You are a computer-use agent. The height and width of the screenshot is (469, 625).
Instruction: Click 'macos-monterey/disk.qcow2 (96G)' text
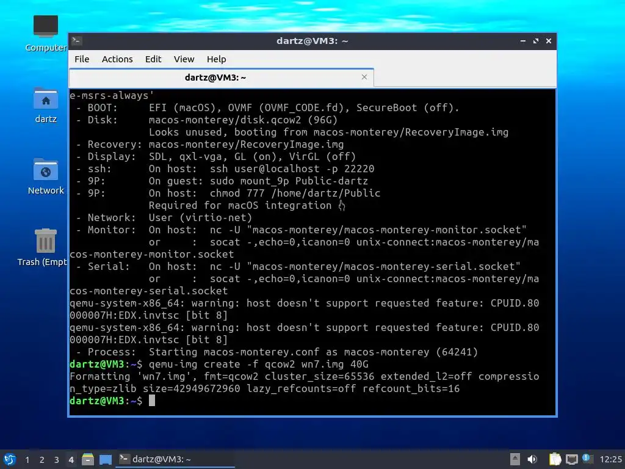pos(243,120)
